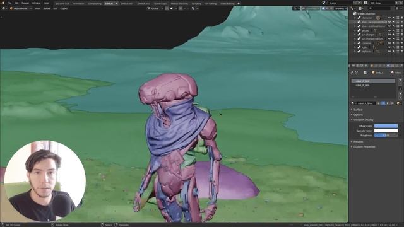Unlink material with the X icon
Screen dimensions: 404x227
click(391, 103)
